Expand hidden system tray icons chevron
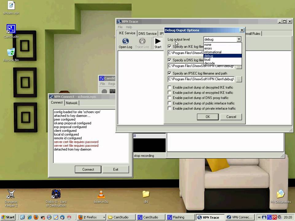 coord(259,217)
